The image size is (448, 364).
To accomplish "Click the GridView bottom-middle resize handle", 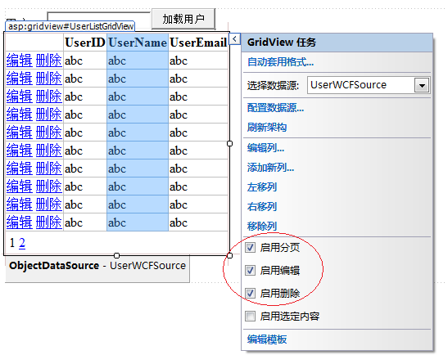I will [116, 255].
